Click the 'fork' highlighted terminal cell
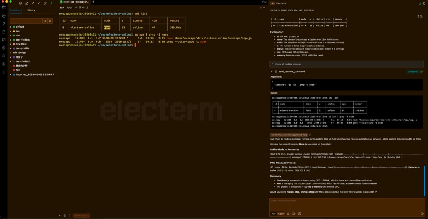The image size is (428, 219). click(107, 28)
